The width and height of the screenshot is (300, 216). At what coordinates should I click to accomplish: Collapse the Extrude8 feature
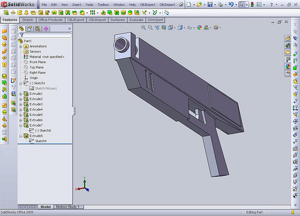point(20,136)
